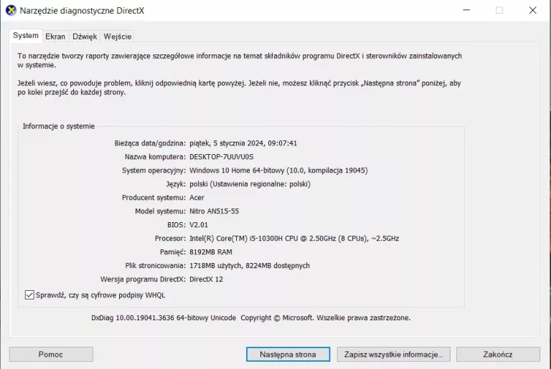Click the Zakończ button
Screen dimensions: 551x369
498,354
